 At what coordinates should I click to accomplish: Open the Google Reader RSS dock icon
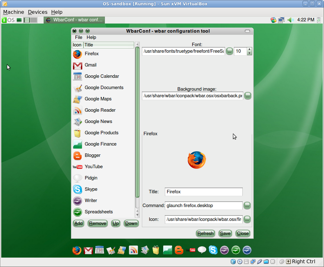(133, 250)
